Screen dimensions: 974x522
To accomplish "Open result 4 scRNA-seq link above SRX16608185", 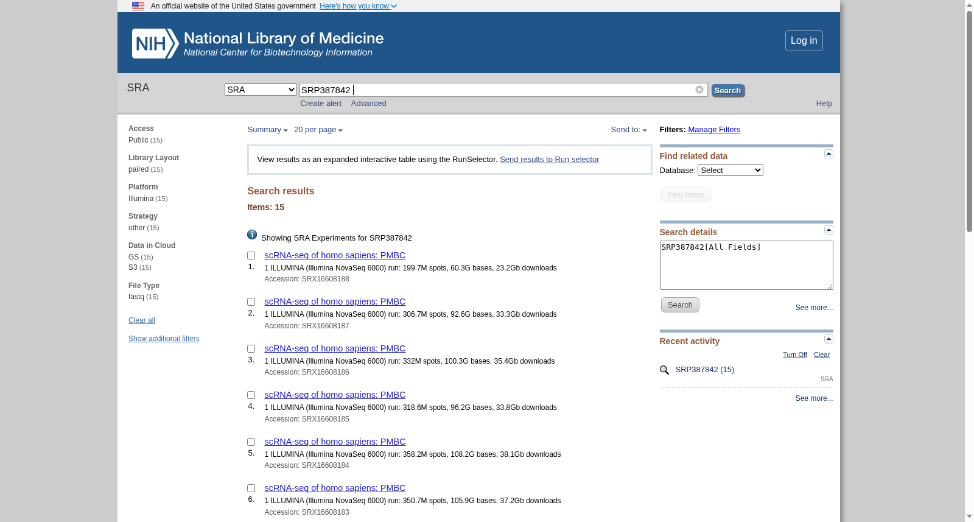I will [x=335, y=395].
